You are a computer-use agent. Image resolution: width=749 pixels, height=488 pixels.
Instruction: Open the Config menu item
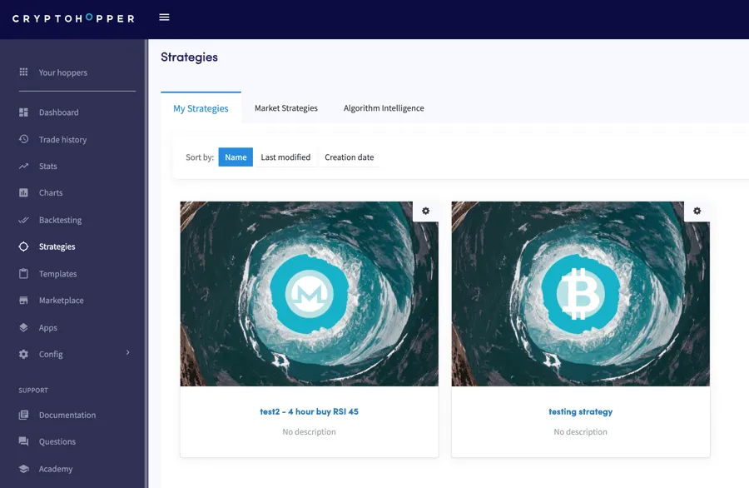coord(51,354)
